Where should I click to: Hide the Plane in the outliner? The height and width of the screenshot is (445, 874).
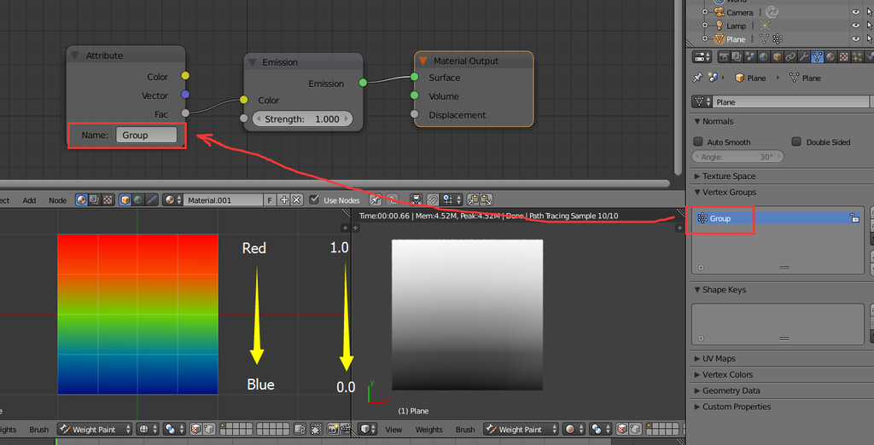[855, 39]
